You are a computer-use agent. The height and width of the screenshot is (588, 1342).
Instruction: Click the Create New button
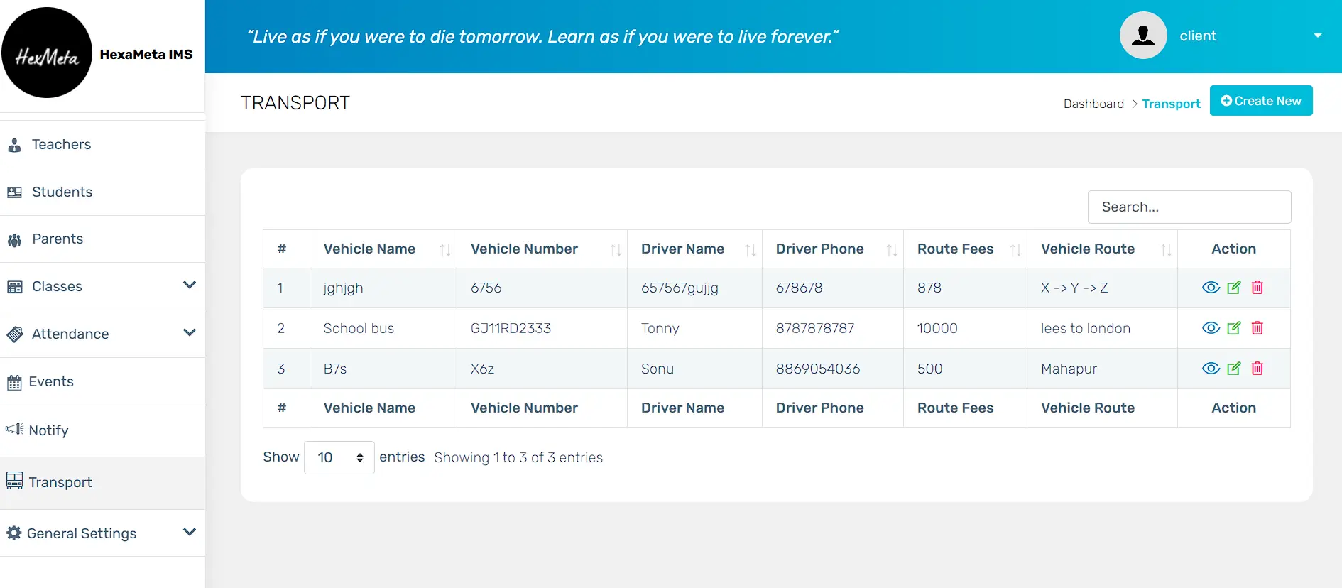coord(1260,101)
